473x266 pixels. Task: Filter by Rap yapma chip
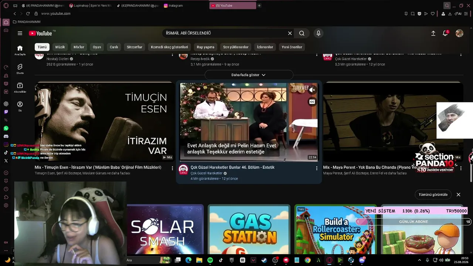point(205,47)
